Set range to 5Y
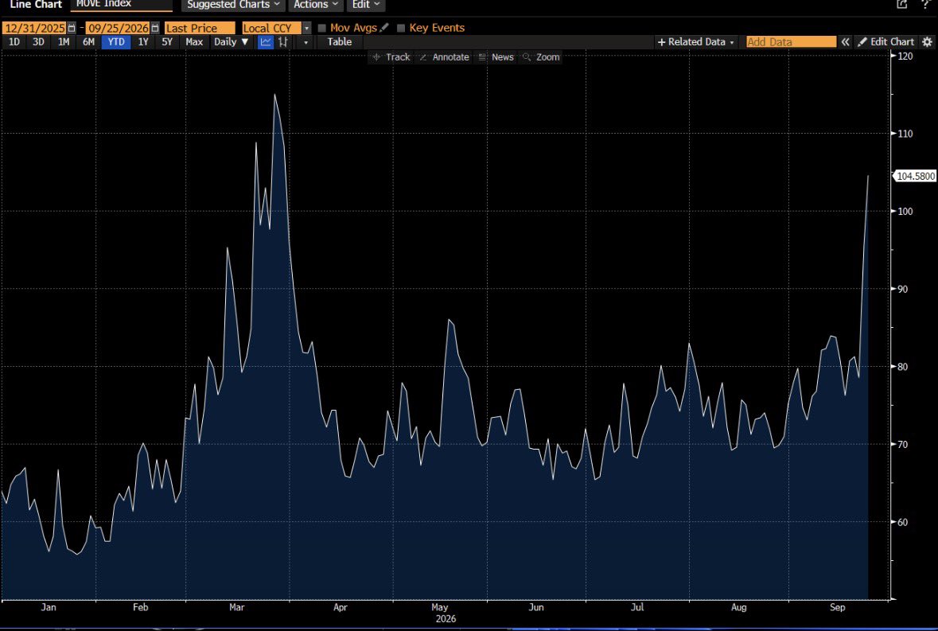The image size is (938, 631). click(x=167, y=42)
